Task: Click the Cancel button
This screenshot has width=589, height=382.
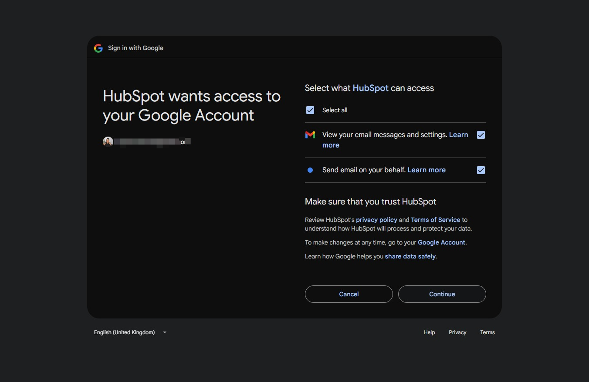Action: tap(349, 294)
